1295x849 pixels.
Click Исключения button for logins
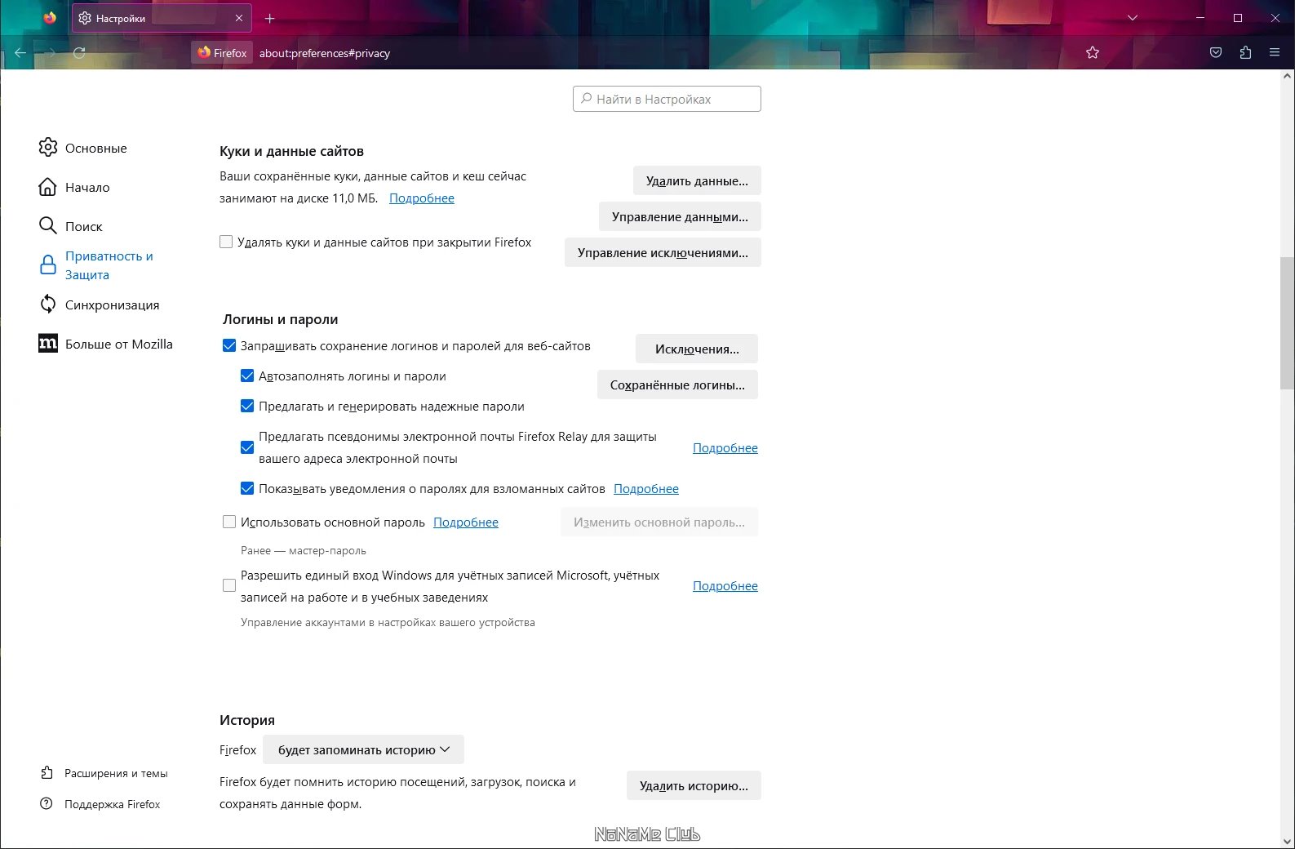697,349
